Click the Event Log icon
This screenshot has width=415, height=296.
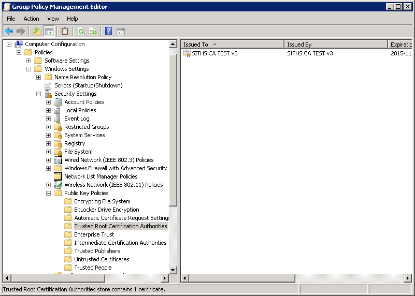coord(58,119)
